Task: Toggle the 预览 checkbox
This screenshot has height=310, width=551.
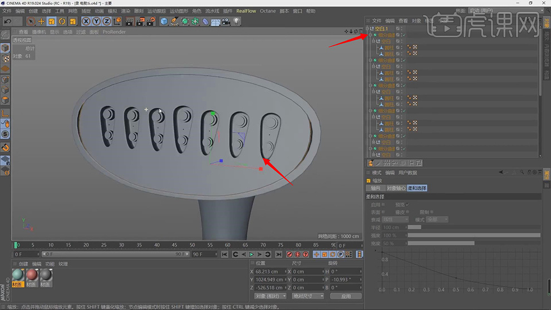Action: coord(407,205)
